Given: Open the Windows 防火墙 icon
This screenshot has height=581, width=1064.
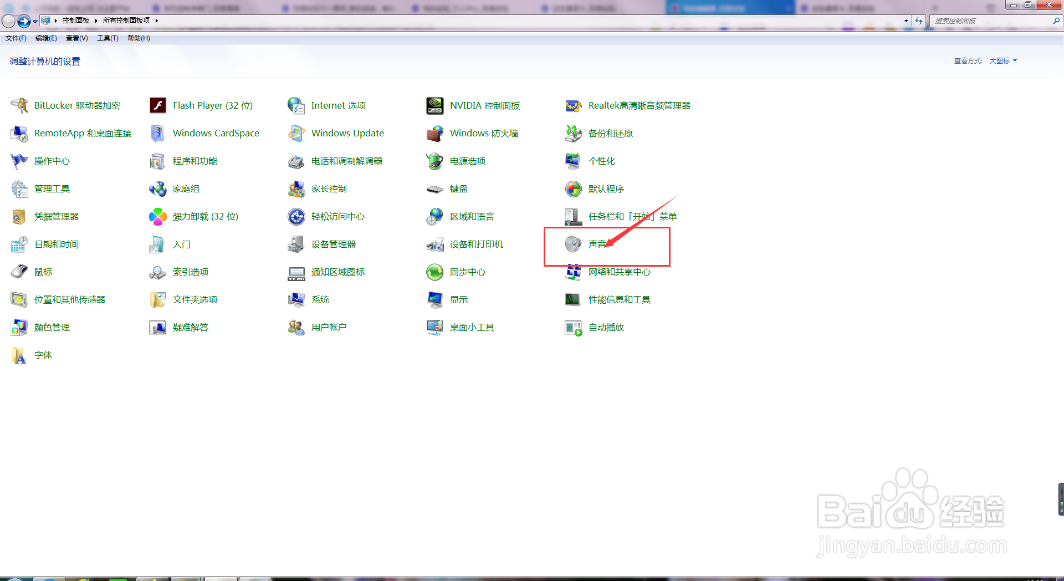Looking at the screenshot, I should click(x=435, y=133).
